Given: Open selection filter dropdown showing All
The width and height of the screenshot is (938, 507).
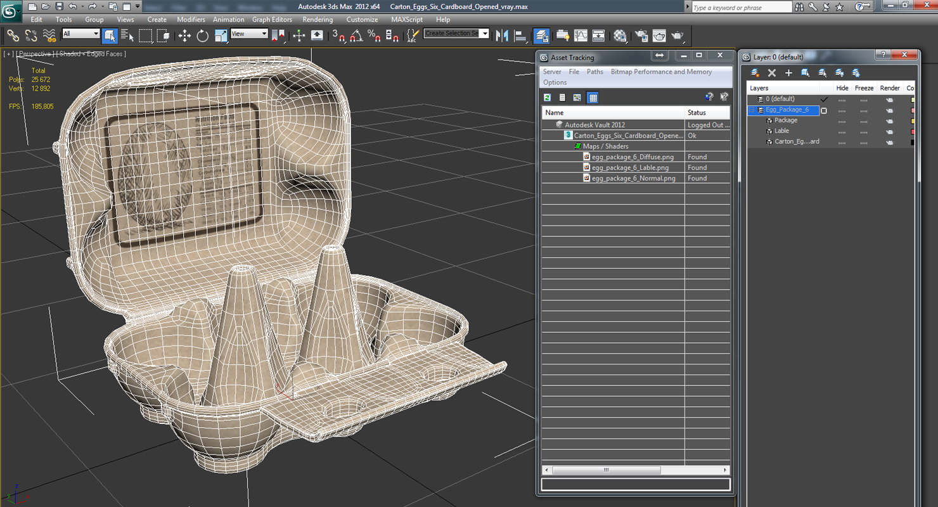Looking at the screenshot, I should click(81, 34).
